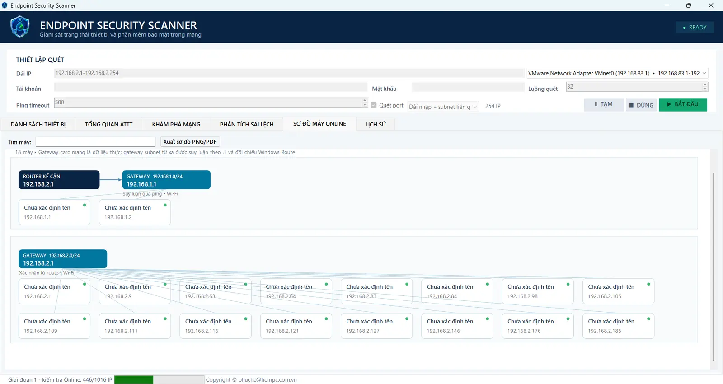
Task: Go to KHÁM PHÁ MẠNG tab
Action: [x=176, y=124]
